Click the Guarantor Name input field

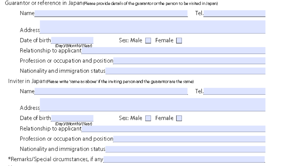pyautogui.click(x=111, y=13)
